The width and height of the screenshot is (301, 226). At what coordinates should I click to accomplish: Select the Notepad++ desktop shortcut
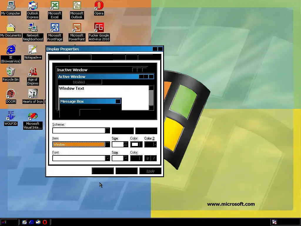coord(33,52)
